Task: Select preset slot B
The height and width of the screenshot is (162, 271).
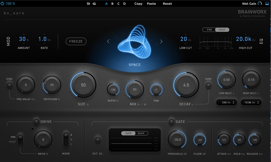Action: pyautogui.click(x=112, y=4)
